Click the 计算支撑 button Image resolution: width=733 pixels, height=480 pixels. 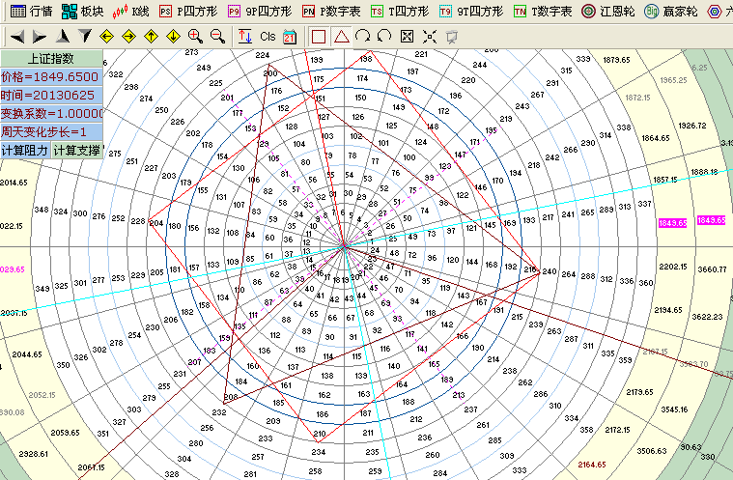(77, 151)
